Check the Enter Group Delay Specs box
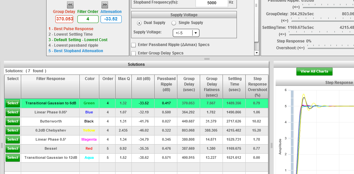Image resolution: width=354 pixels, height=174 pixels. pos(133,53)
